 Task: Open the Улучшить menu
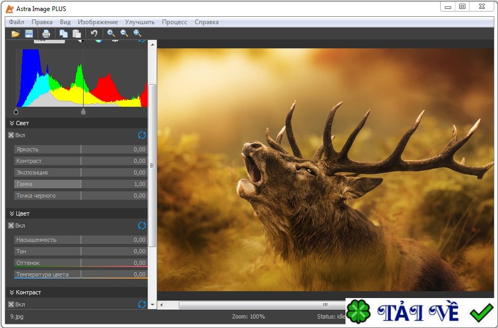point(139,22)
